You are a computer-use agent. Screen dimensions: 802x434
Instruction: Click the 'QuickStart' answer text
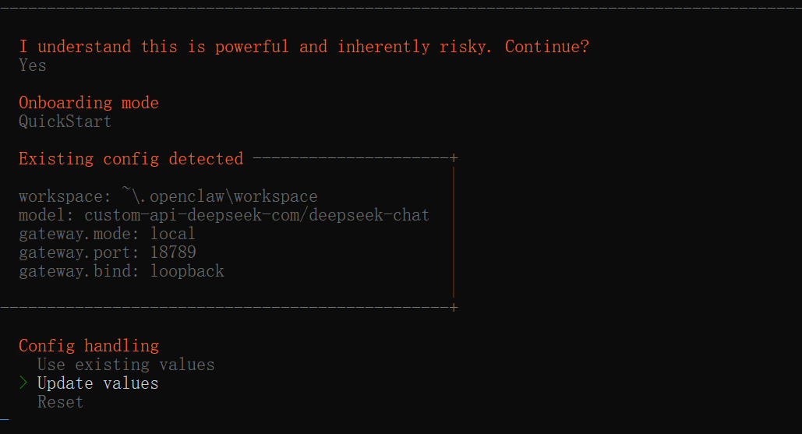coord(65,122)
